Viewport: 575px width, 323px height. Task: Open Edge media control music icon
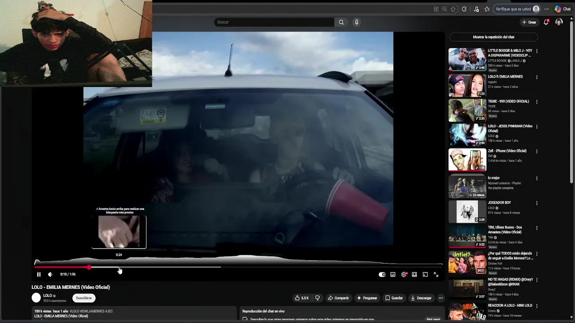coord(476,9)
